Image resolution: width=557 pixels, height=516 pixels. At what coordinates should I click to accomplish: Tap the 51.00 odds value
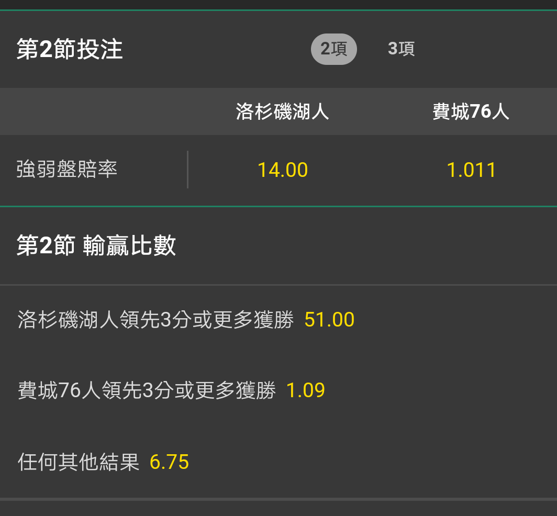tap(329, 320)
